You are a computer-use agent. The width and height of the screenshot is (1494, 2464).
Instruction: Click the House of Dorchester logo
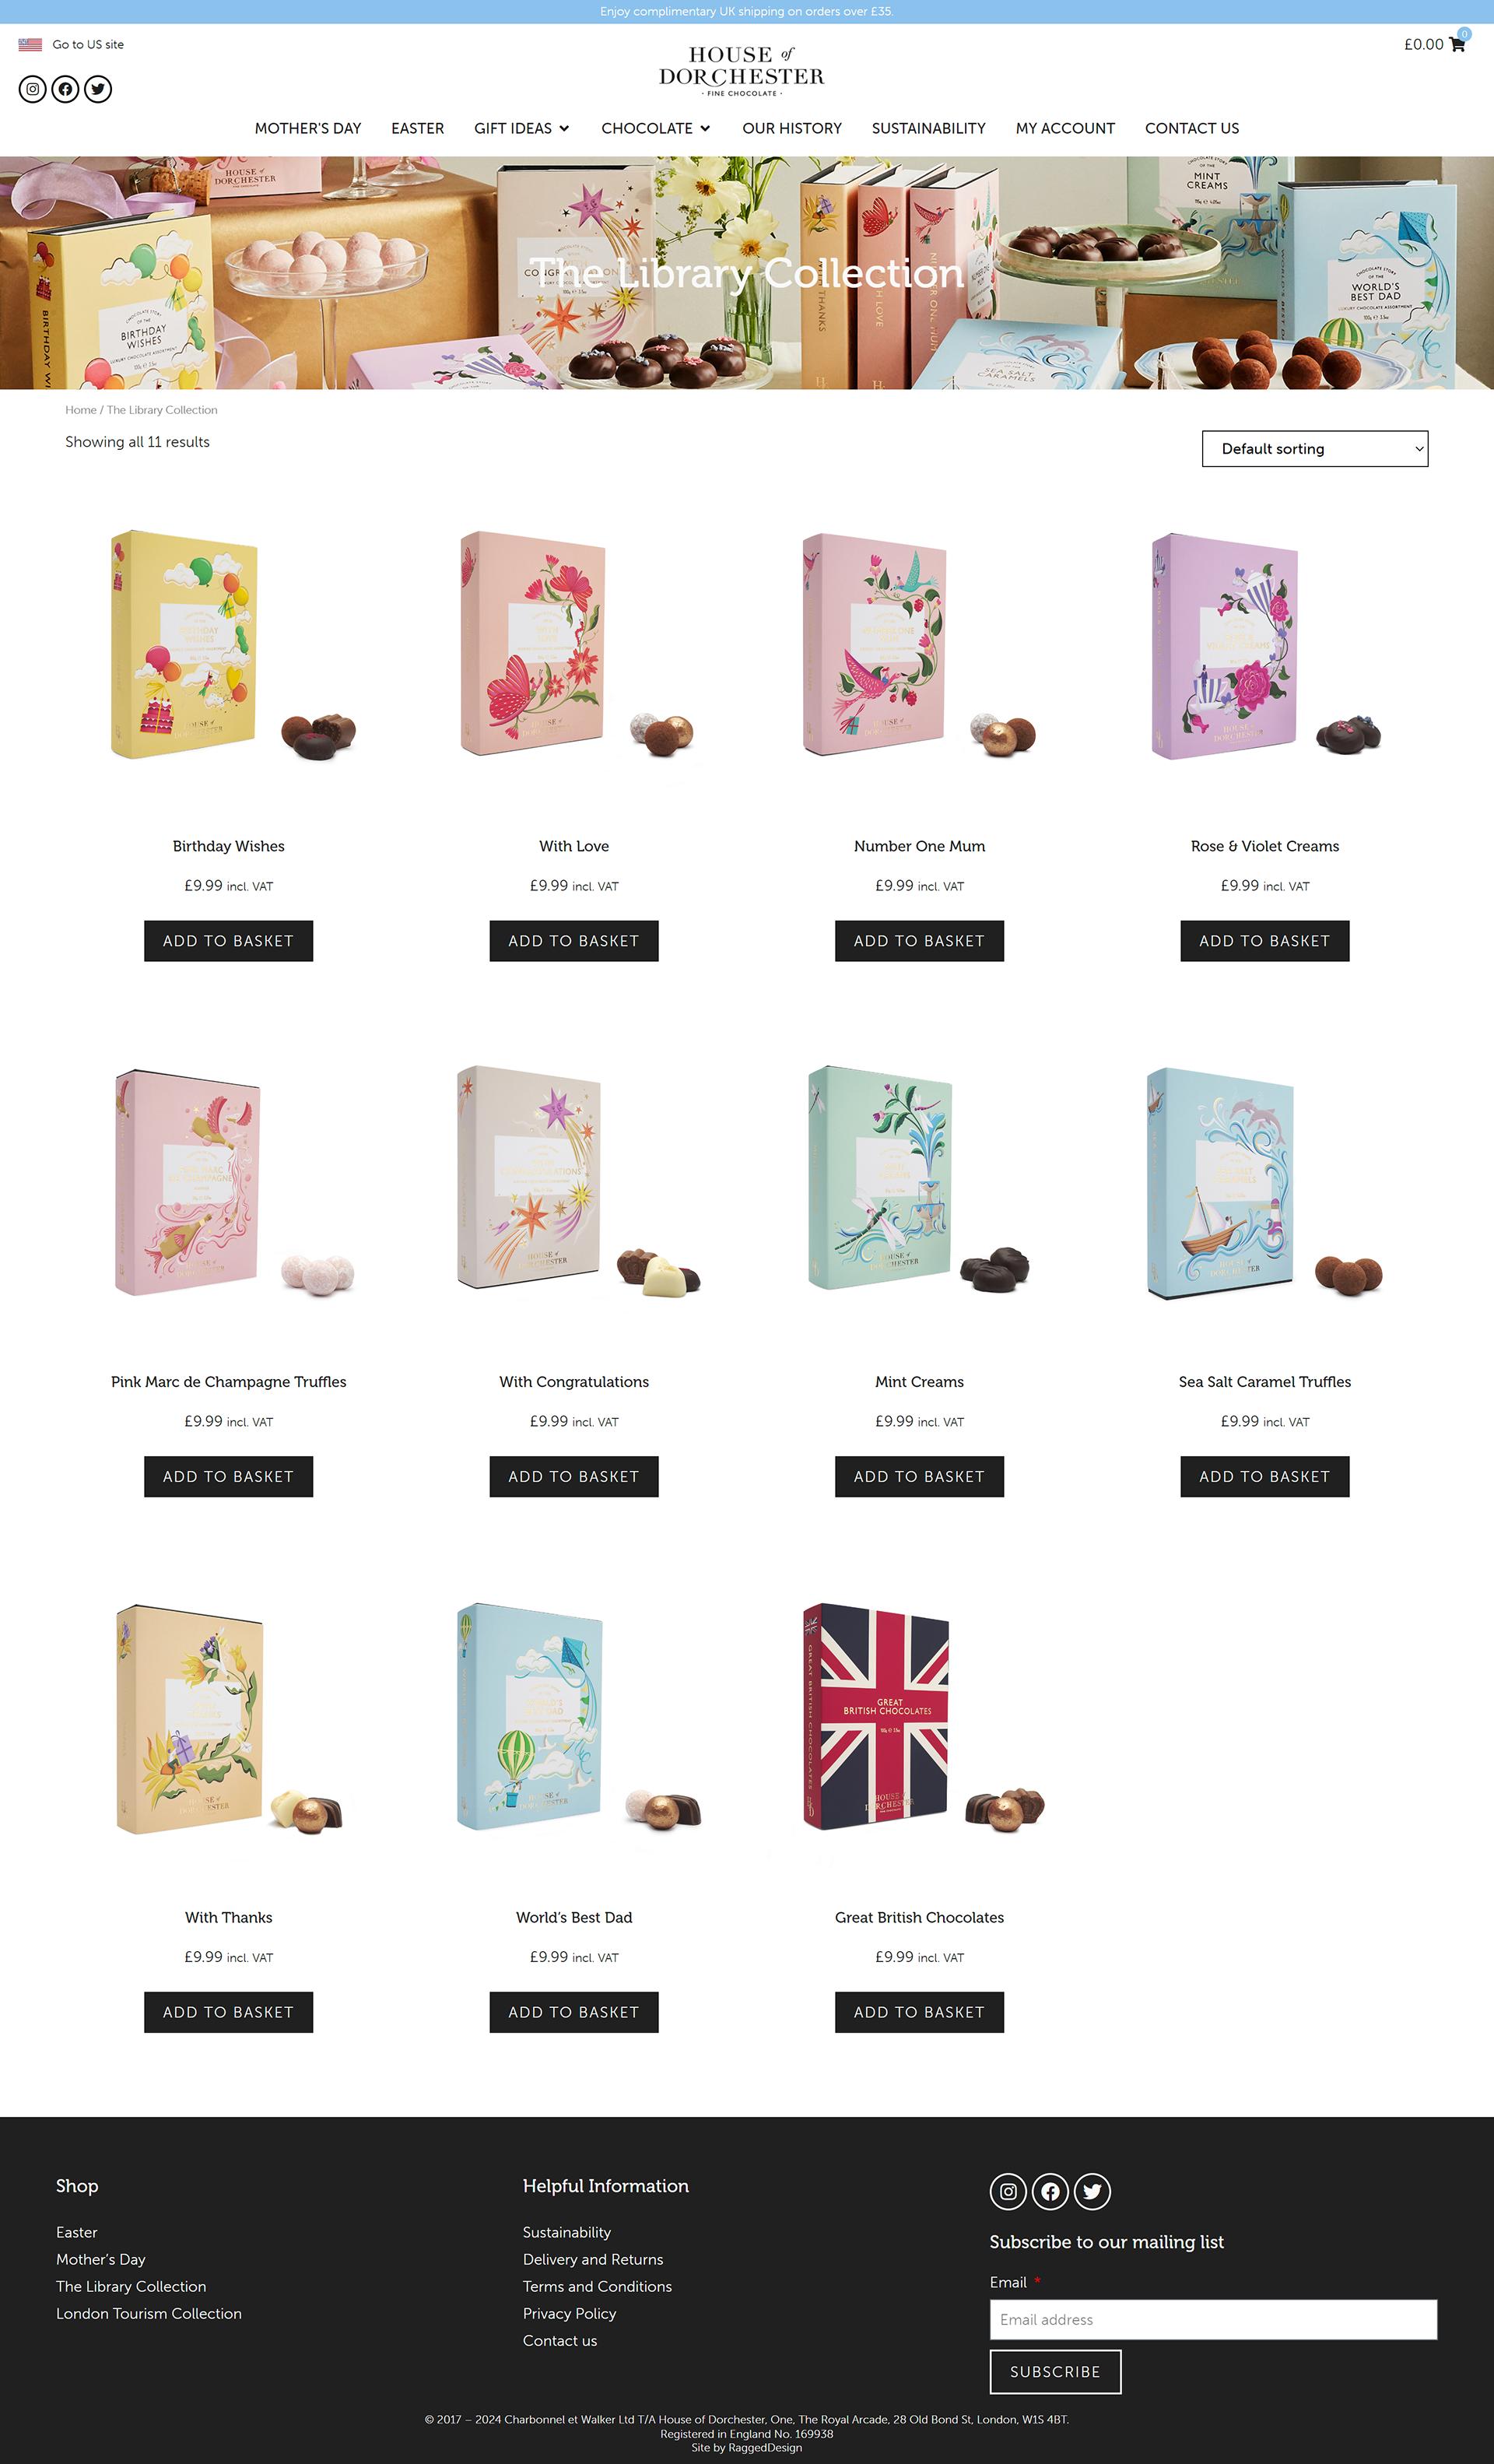[x=741, y=70]
